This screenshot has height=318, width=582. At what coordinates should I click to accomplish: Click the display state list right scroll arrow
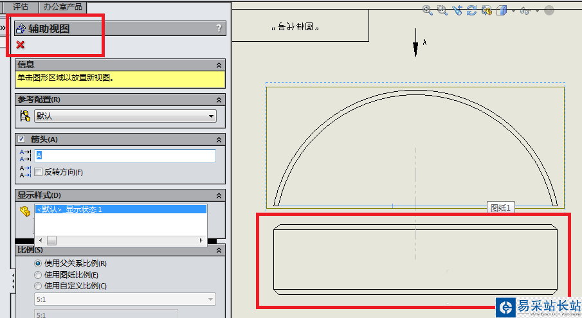click(x=201, y=240)
